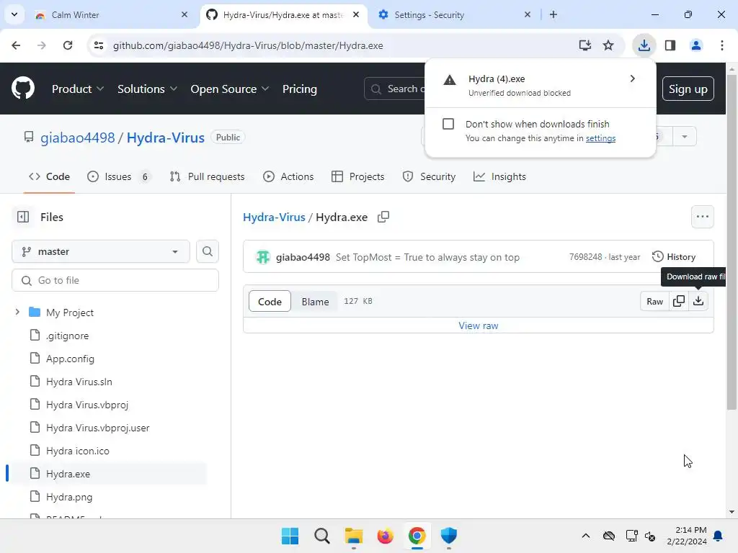Screen dimensions: 738x553
Task: Switch to the Settings - Security tab
Action: tap(456, 14)
